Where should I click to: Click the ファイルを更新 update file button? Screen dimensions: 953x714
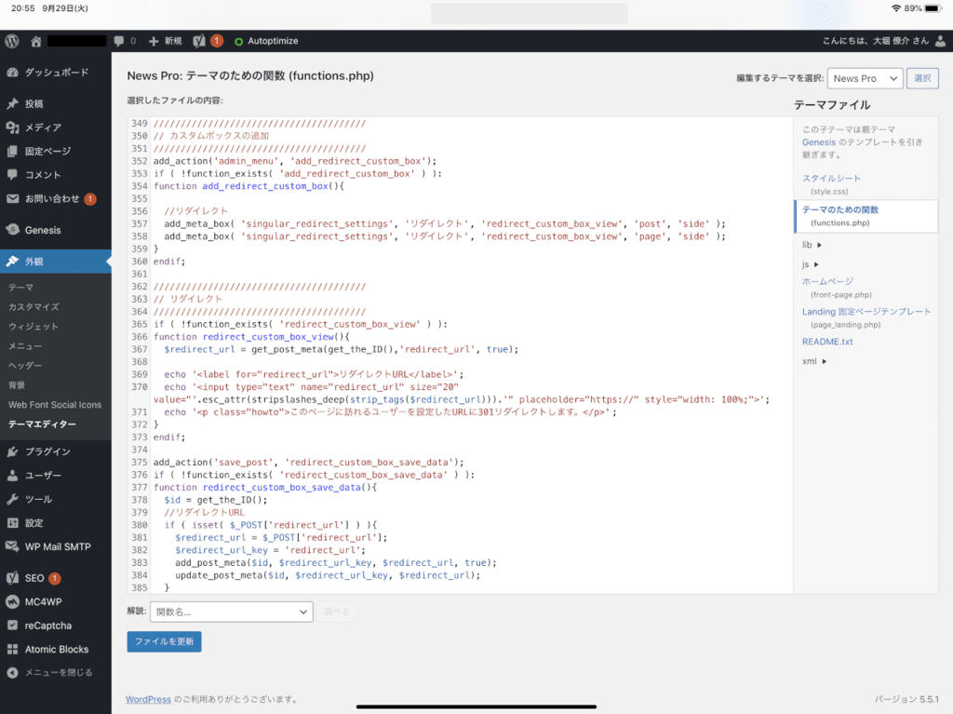click(x=164, y=642)
